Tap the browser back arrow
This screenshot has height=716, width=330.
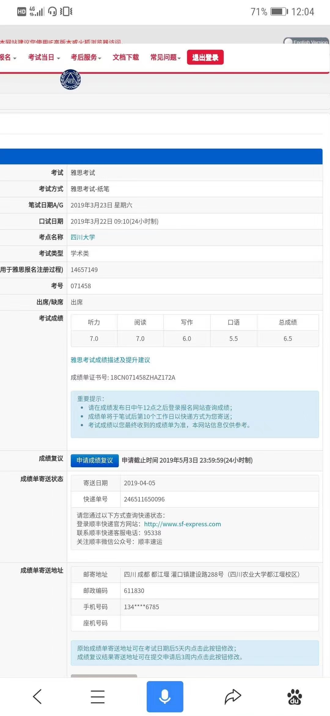click(37, 697)
